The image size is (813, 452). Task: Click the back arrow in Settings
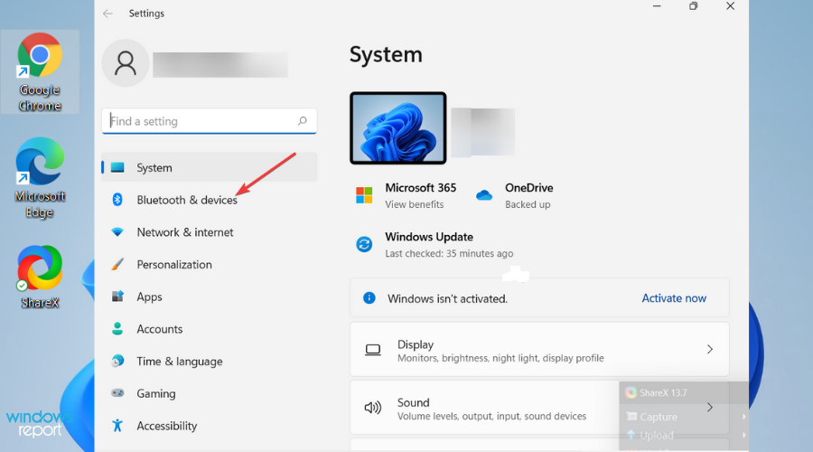[x=108, y=14]
